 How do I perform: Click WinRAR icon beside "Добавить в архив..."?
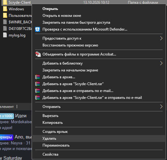click(x=38, y=77)
